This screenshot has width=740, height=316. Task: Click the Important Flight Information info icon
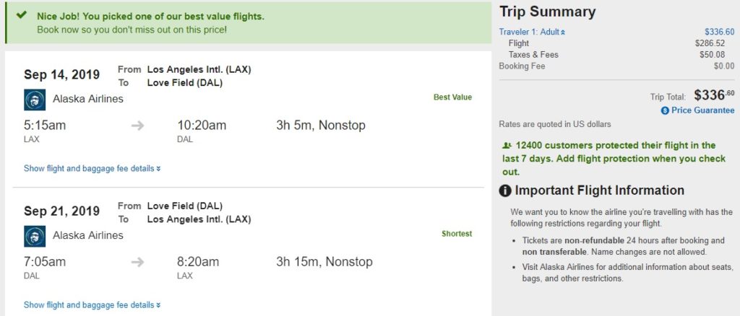pyautogui.click(x=505, y=191)
